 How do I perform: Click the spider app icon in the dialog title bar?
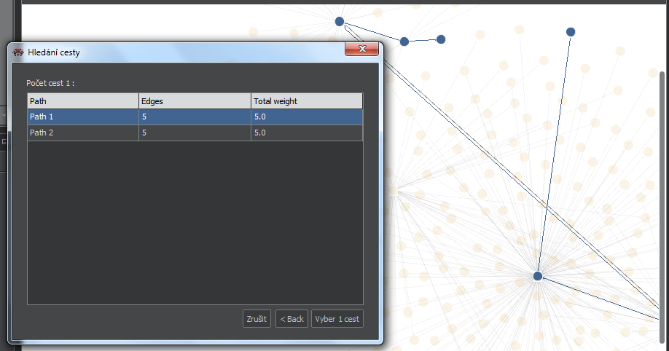(x=18, y=52)
